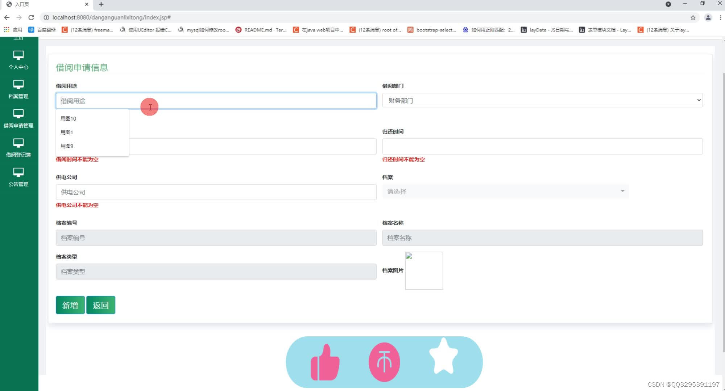This screenshot has height=391, width=725.
Task: Open a new browser tab
Action: click(101, 4)
